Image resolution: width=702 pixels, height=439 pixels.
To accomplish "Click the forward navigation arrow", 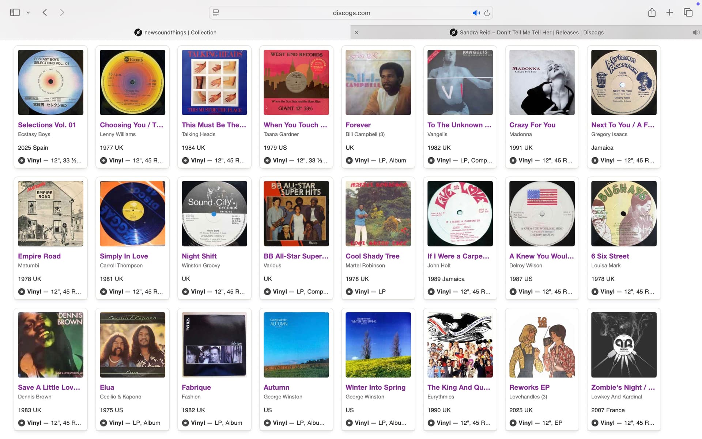I will [x=62, y=12].
